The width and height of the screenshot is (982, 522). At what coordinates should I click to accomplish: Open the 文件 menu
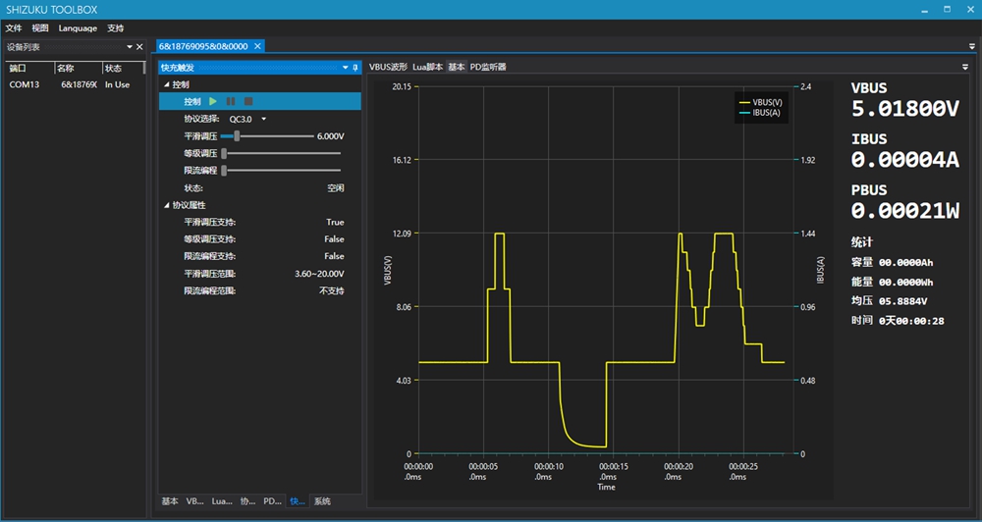(x=14, y=27)
